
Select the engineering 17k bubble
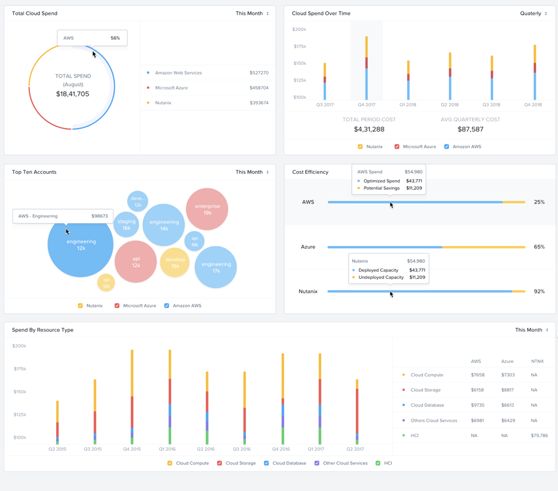(215, 267)
